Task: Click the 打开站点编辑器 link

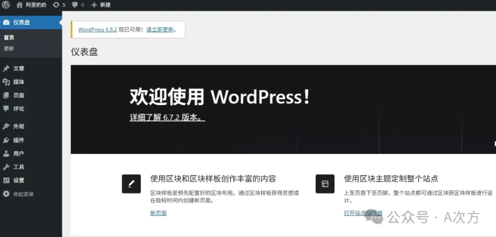Action: coord(363,213)
